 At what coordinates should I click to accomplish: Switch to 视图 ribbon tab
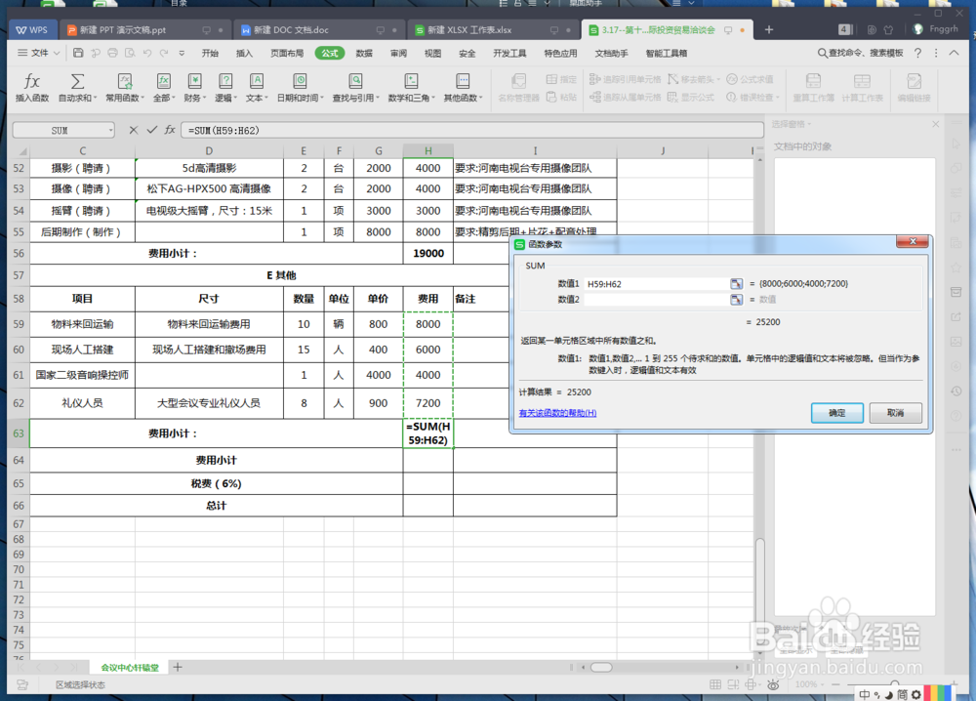pyautogui.click(x=432, y=54)
